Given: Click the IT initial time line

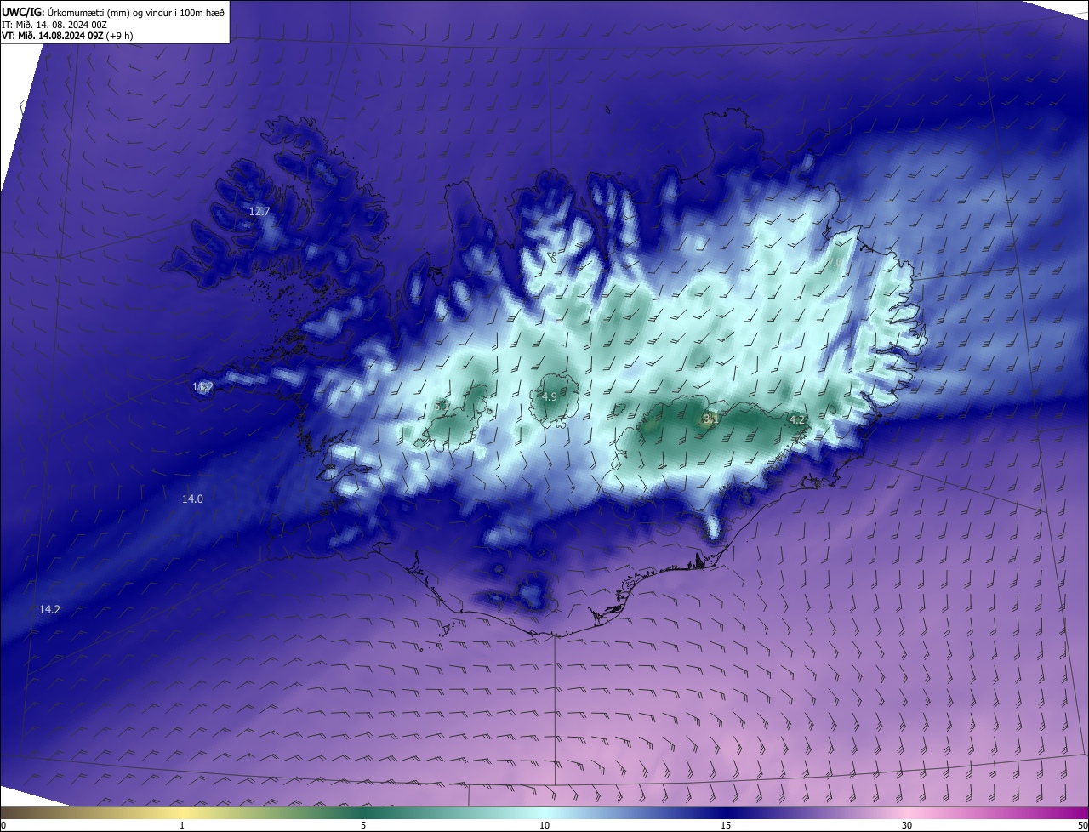Looking at the screenshot, I should click(x=54, y=25).
